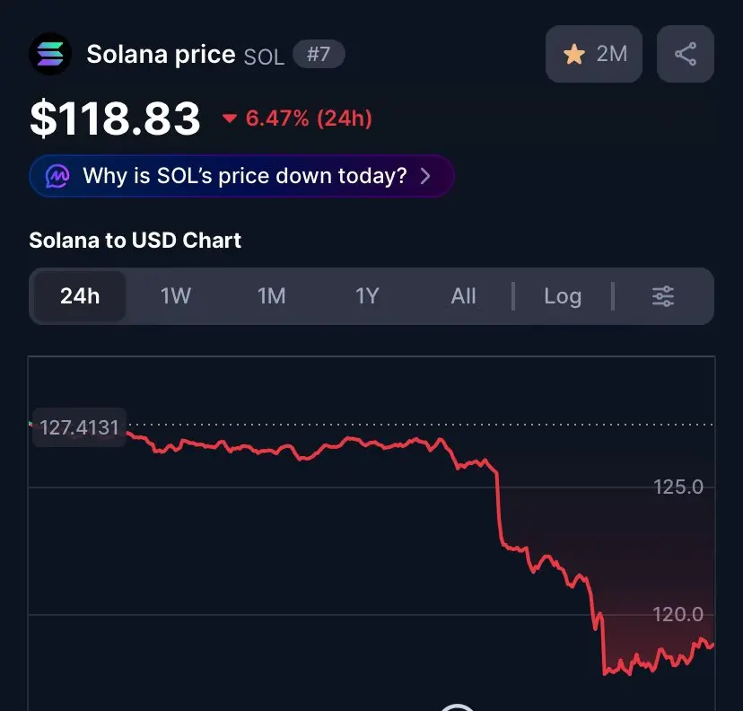Select the All time range tab
The image size is (743, 711).
tap(463, 296)
